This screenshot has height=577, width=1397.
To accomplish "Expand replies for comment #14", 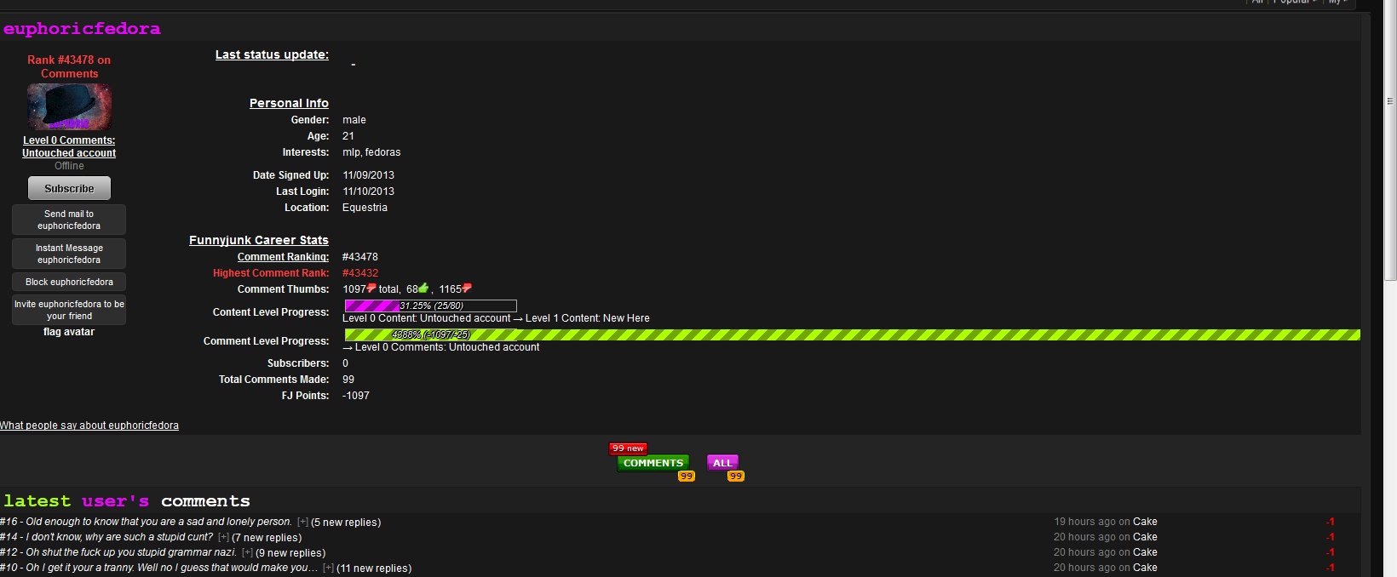I will [223, 538].
